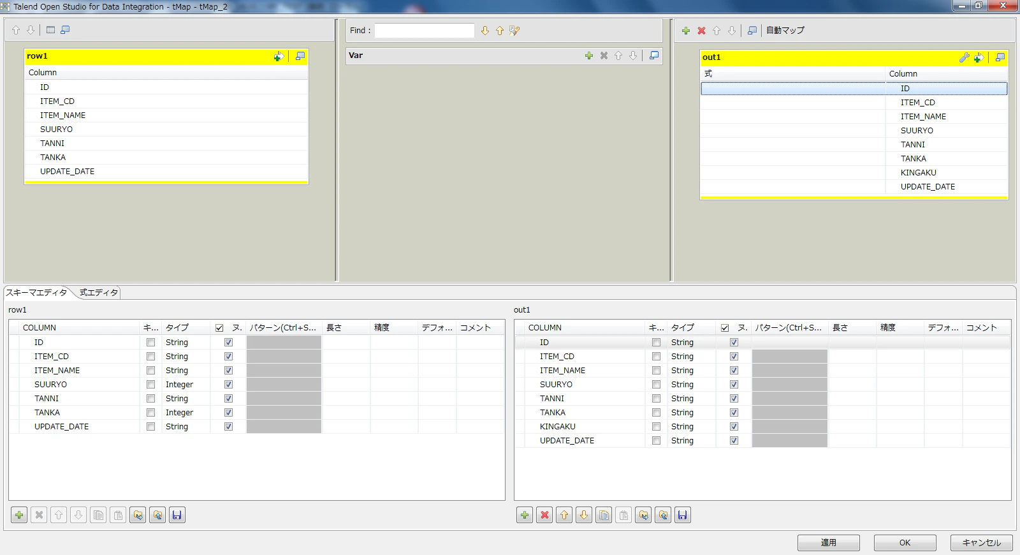The width and height of the screenshot is (1020, 555).
Task: Jump to previous Find match arrow
Action: (500, 31)
